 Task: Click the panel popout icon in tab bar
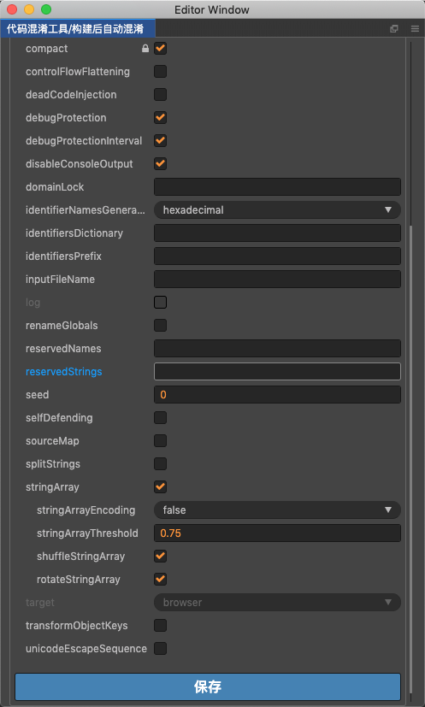pyautogui.click(x=394, y=29)
